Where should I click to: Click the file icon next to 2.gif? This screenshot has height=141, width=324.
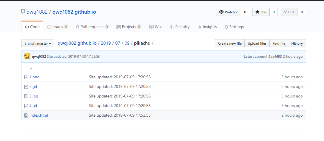pos(26,87)
